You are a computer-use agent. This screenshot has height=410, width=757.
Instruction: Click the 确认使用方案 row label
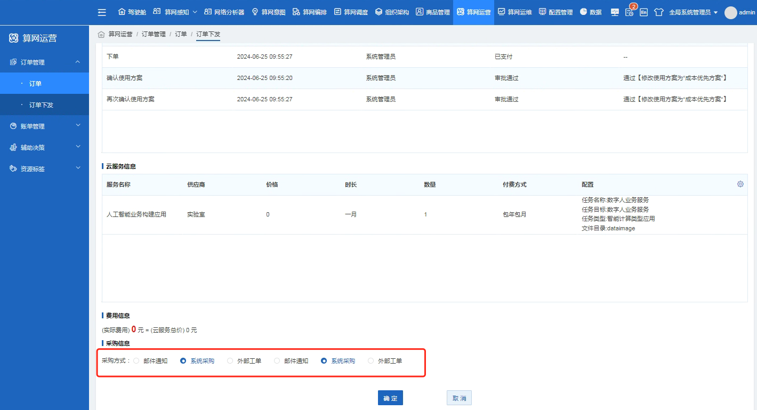click(x=125, y=78)
